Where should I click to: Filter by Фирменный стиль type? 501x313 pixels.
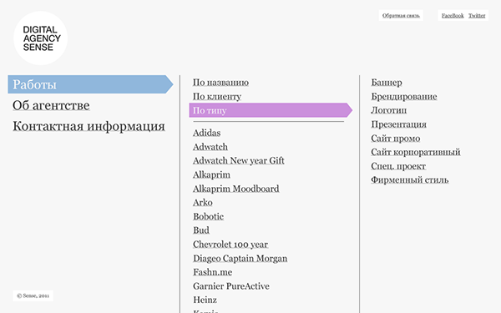coord(410,179)
